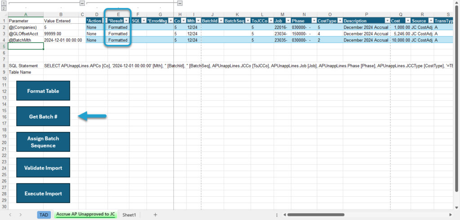The width and height of the screenshot is (460, 220).
Task: Click the horizontal scrollbar right arrow
Action: tap(451, 215)
